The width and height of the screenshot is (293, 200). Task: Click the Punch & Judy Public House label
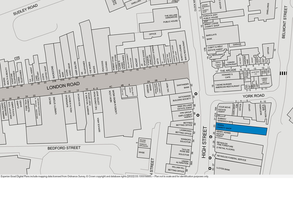[210, 16]
